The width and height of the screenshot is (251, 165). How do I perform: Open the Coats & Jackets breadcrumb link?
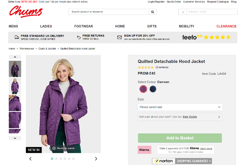point(47,49)
